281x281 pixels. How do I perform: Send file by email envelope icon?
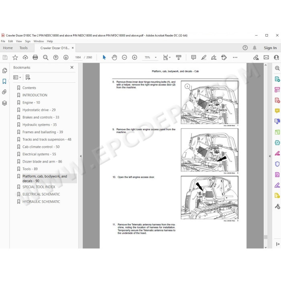266,57
